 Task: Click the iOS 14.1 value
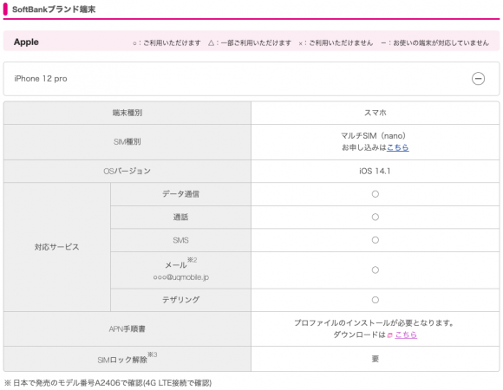click(375, 171)
